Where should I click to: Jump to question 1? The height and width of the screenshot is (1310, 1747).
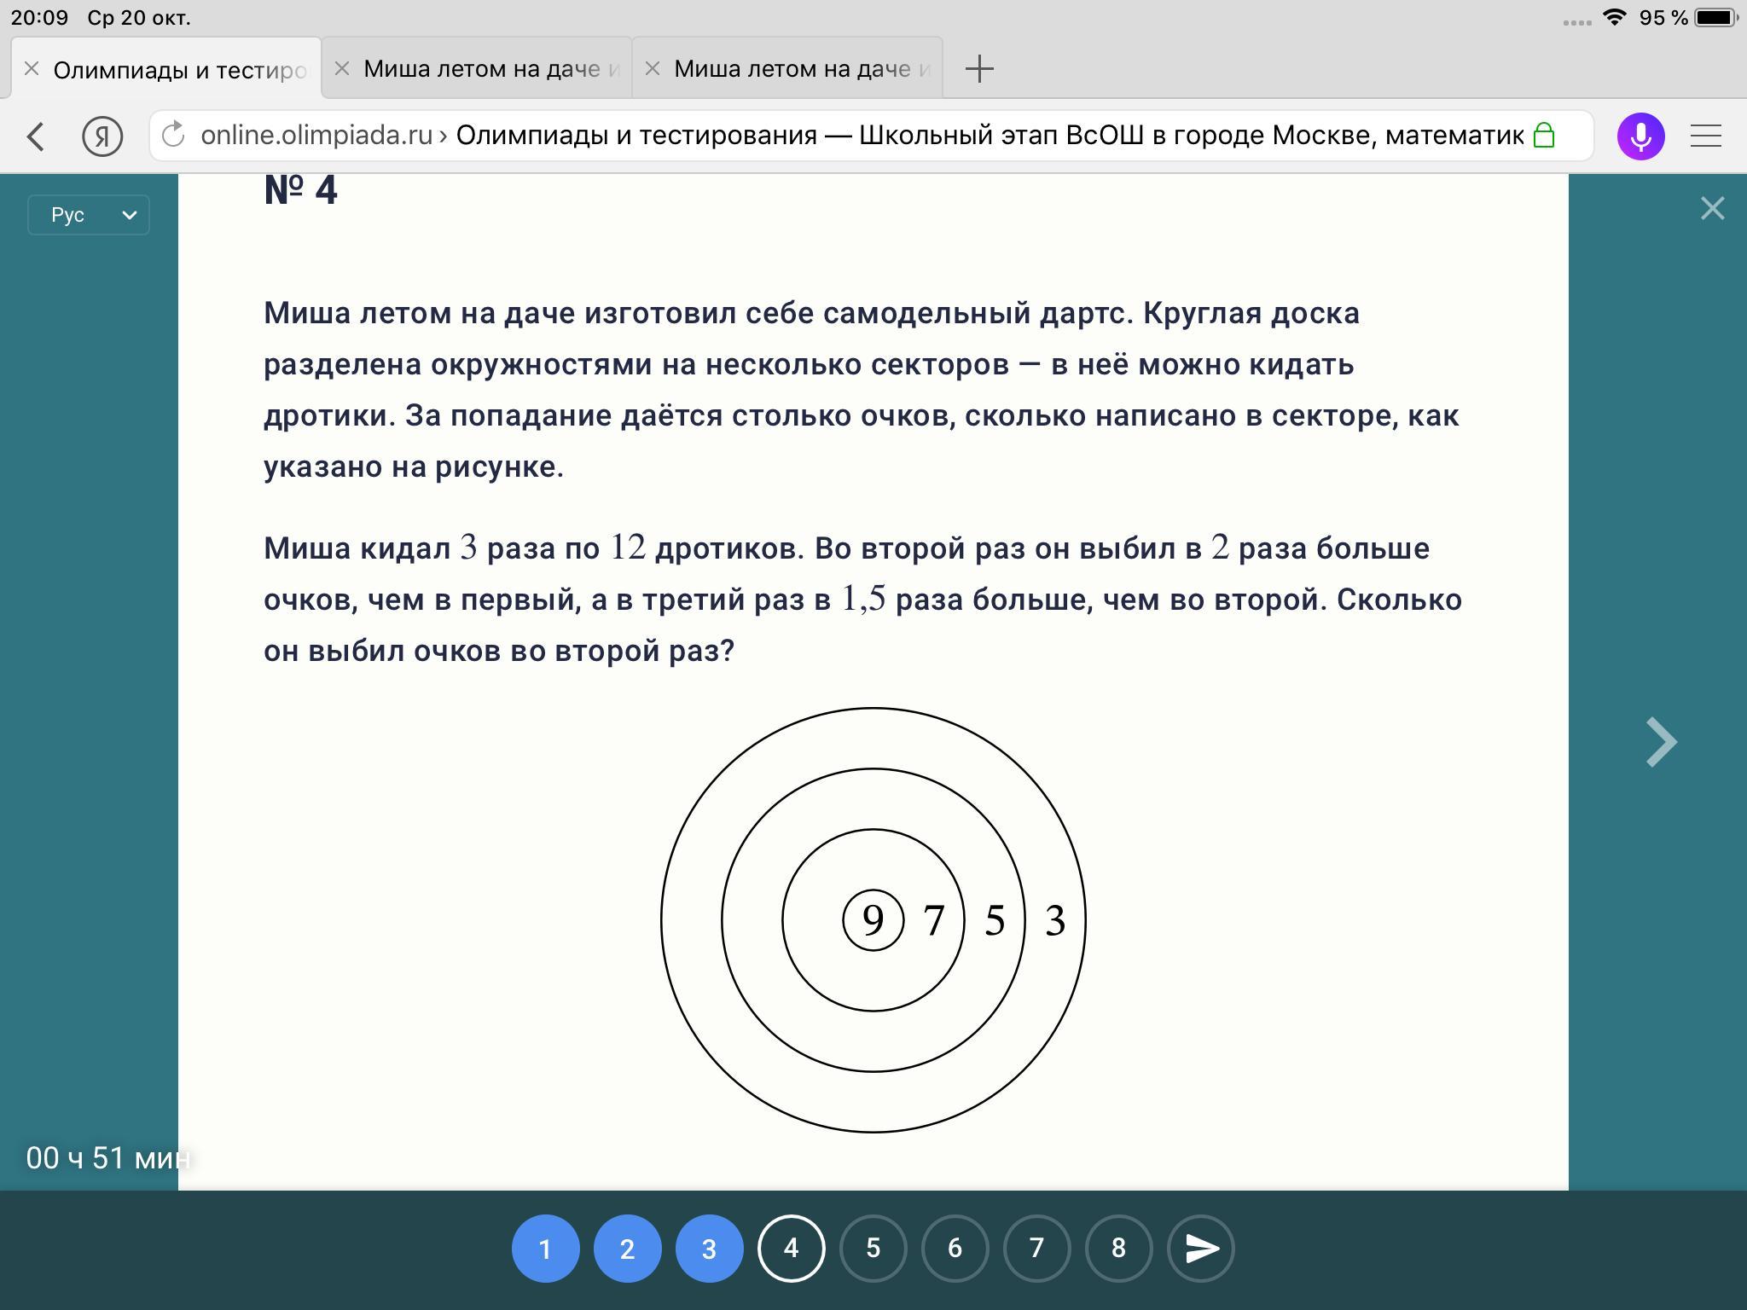click(x=545, y=1249)
